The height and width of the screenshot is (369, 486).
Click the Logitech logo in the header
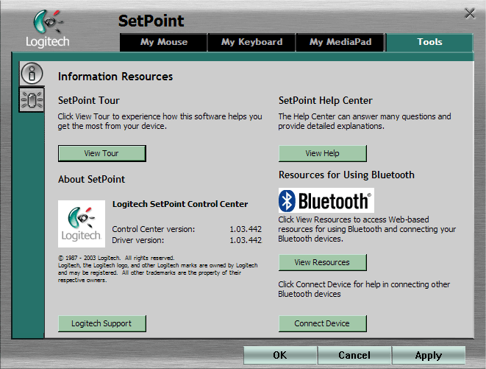pos(48,29)
